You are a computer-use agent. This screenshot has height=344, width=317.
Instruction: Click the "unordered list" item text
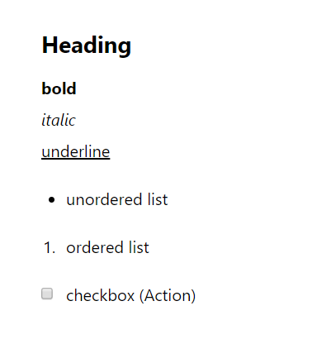tap(117, 199)
